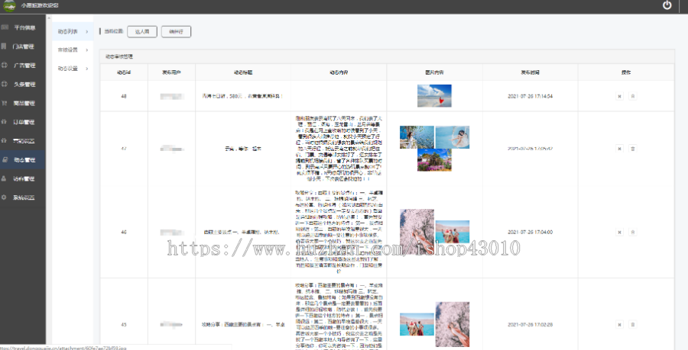Delete row 45 with trash icon
This screenshot has width=688, height=350.
coord(632,324)
